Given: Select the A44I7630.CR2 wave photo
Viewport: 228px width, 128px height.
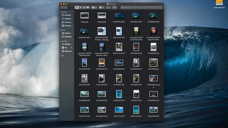Looking at the screenshot, I should click(x=102, y=94).
